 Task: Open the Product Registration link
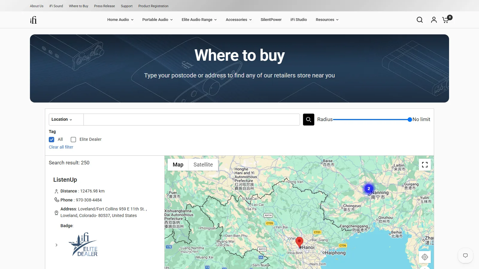pos(153,6)
